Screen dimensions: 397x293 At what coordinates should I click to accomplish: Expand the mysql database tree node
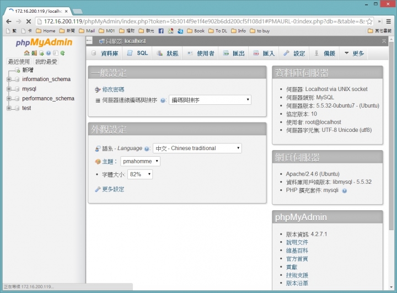pyautogui.click(x=9, y=89)
